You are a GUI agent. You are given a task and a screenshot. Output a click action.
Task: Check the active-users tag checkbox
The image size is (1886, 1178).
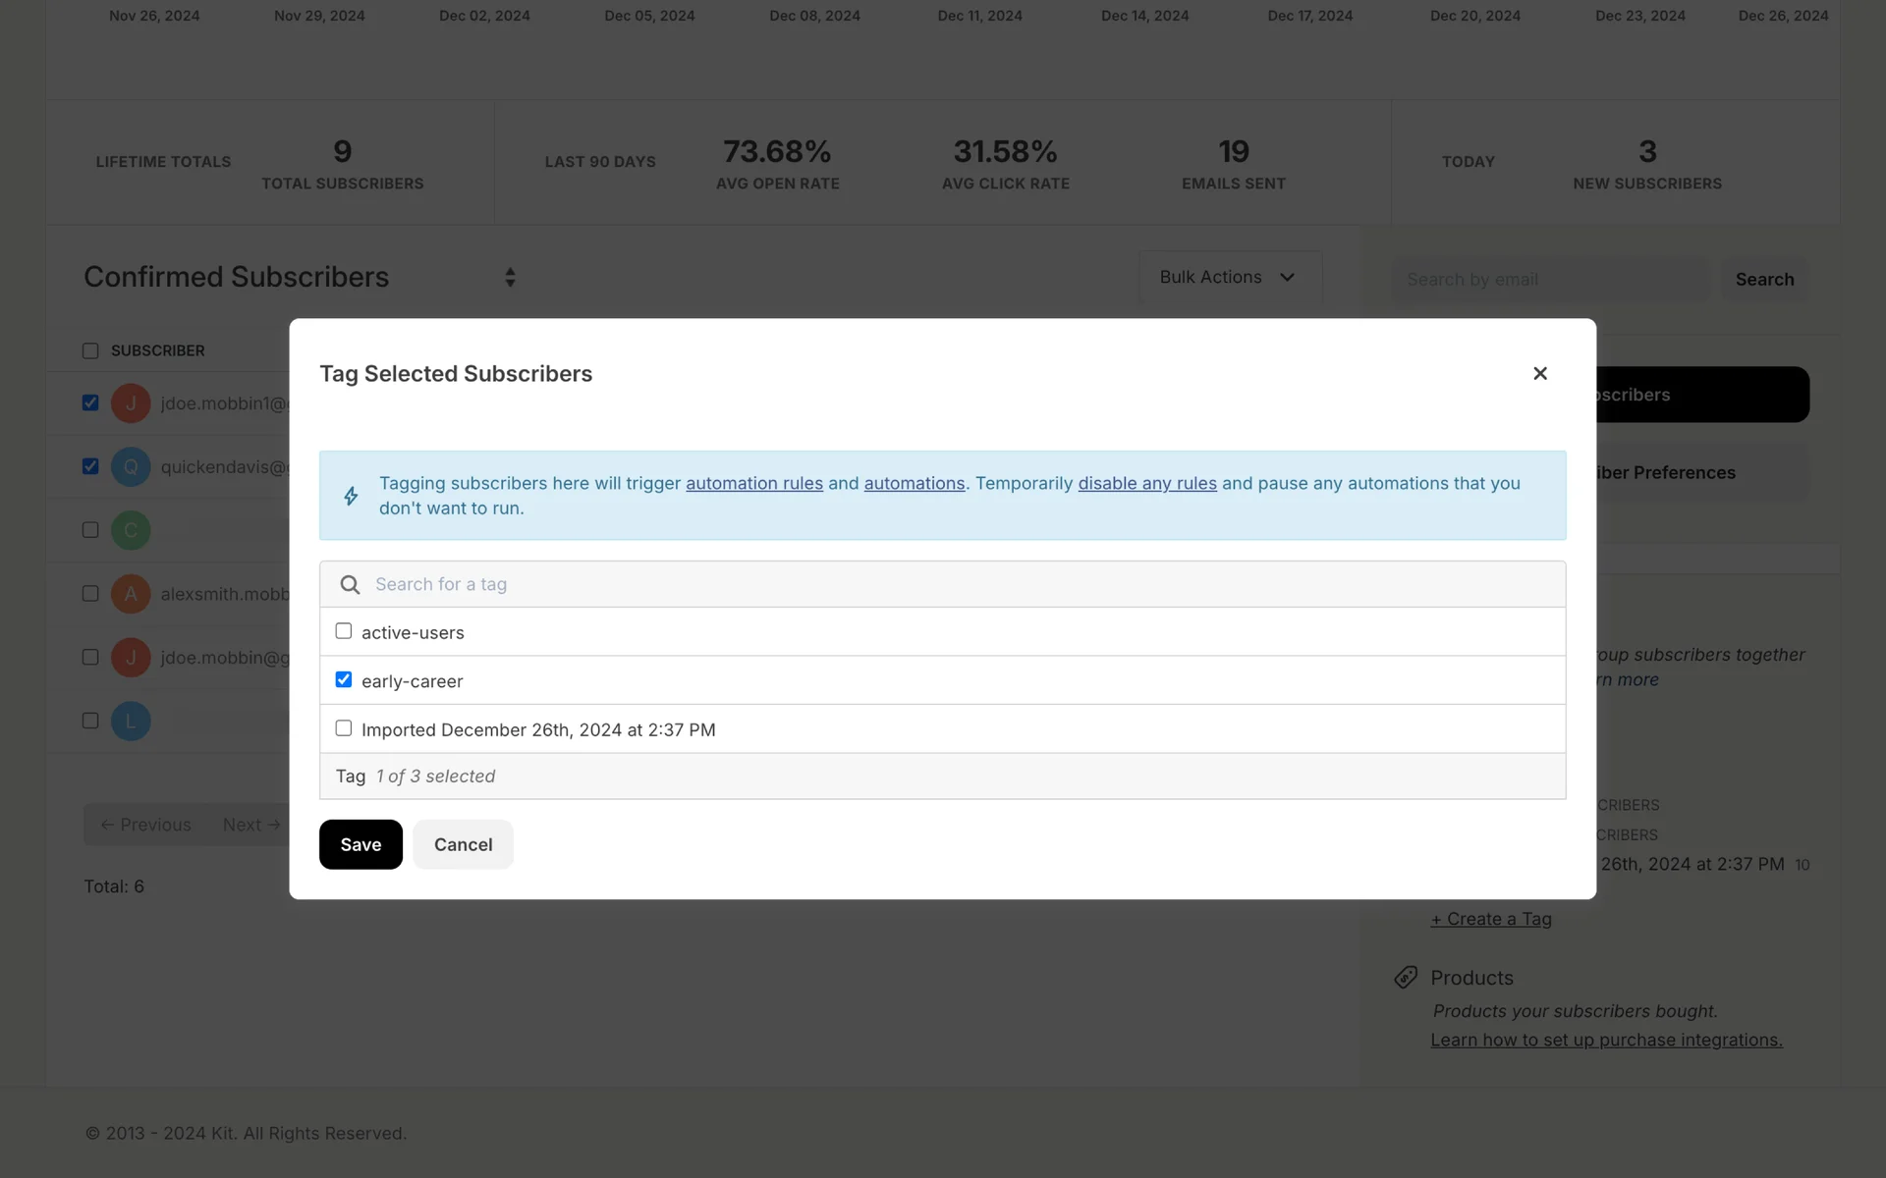click(344, 631)
